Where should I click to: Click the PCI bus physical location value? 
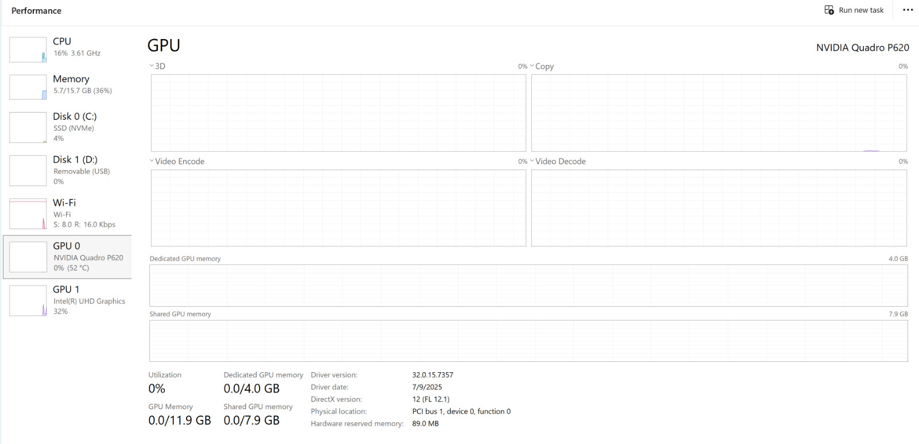461,411
